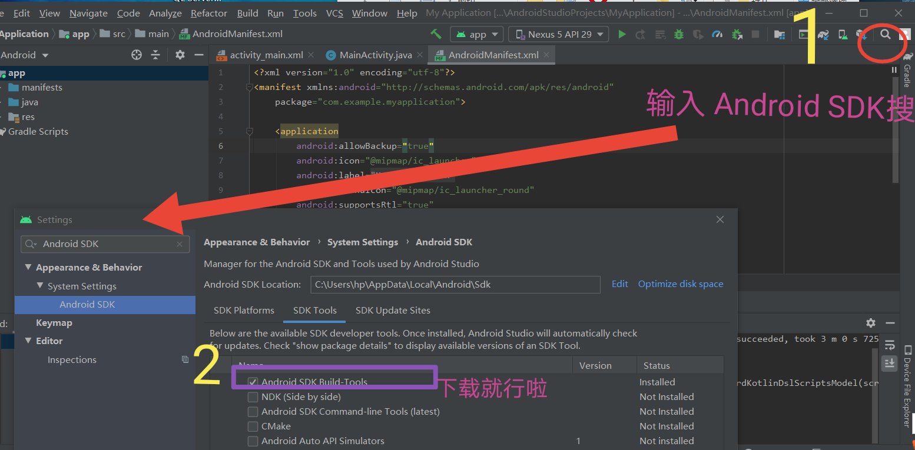Open the Nexus 5 API 29 device dropdown
This screenshot has width=915, height=450.
pyautogui.click(x=559, y=35)
